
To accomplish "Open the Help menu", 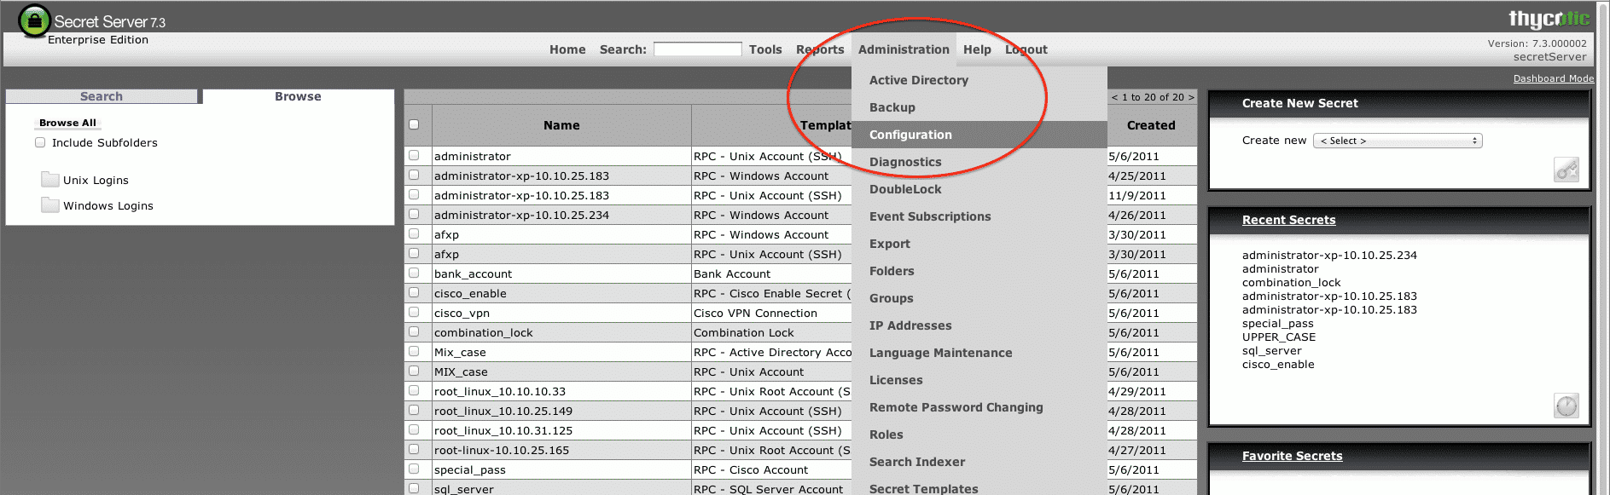I will pos(977,49).
